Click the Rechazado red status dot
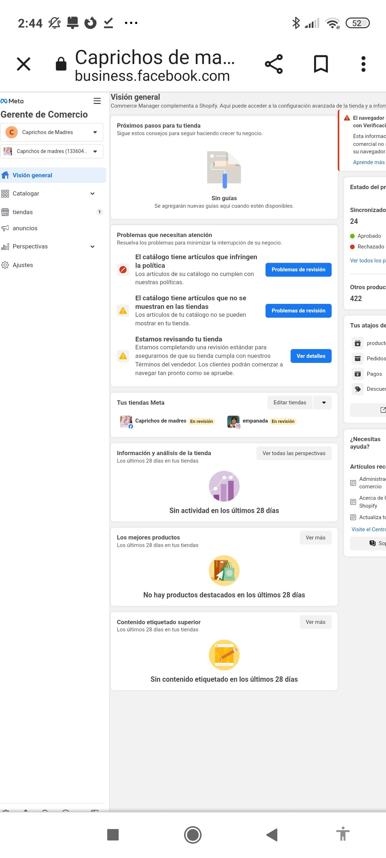 [352, 247]
